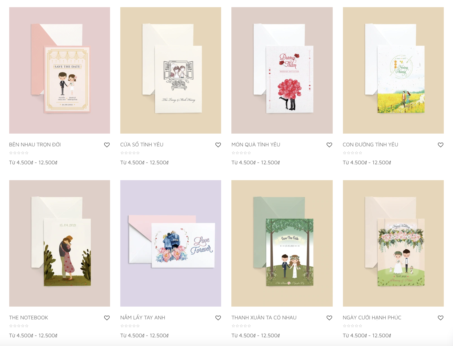View the Love Forever card thumbnail
453x346 pixels.
[171, 243]
